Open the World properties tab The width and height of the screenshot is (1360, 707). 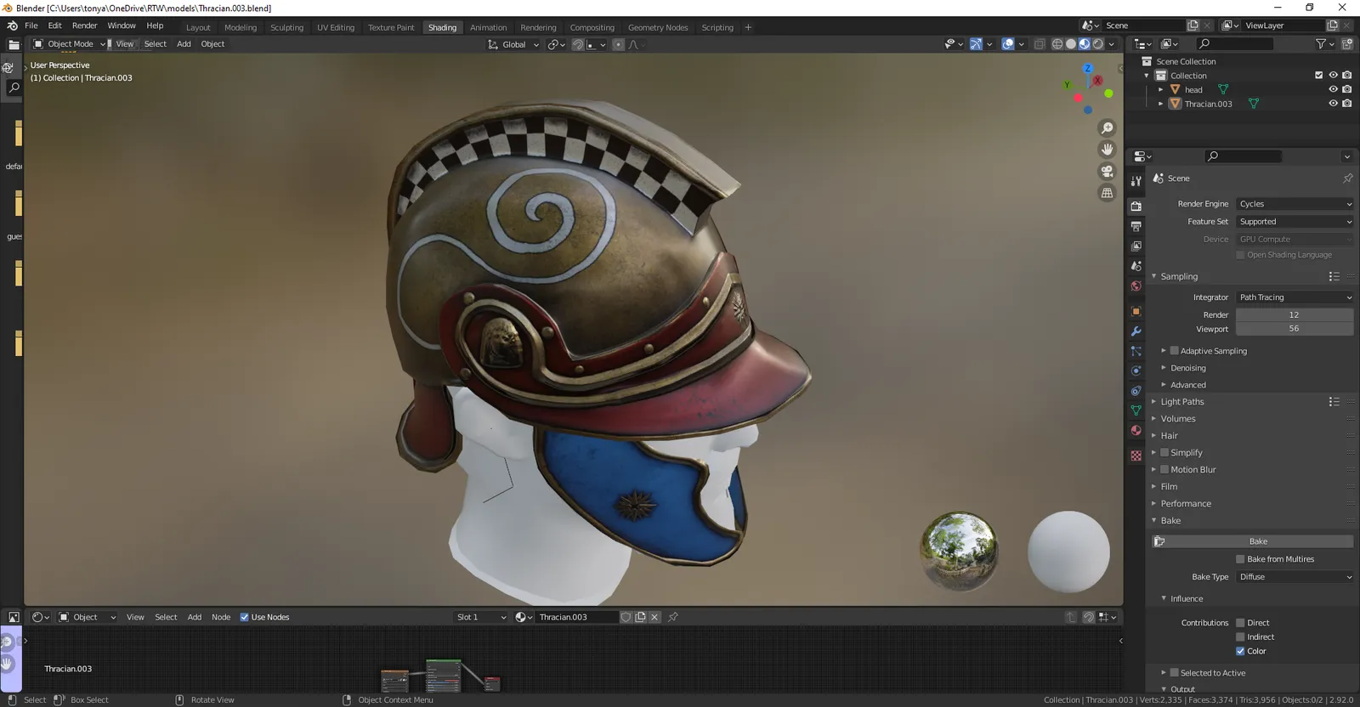point(1136,286)
